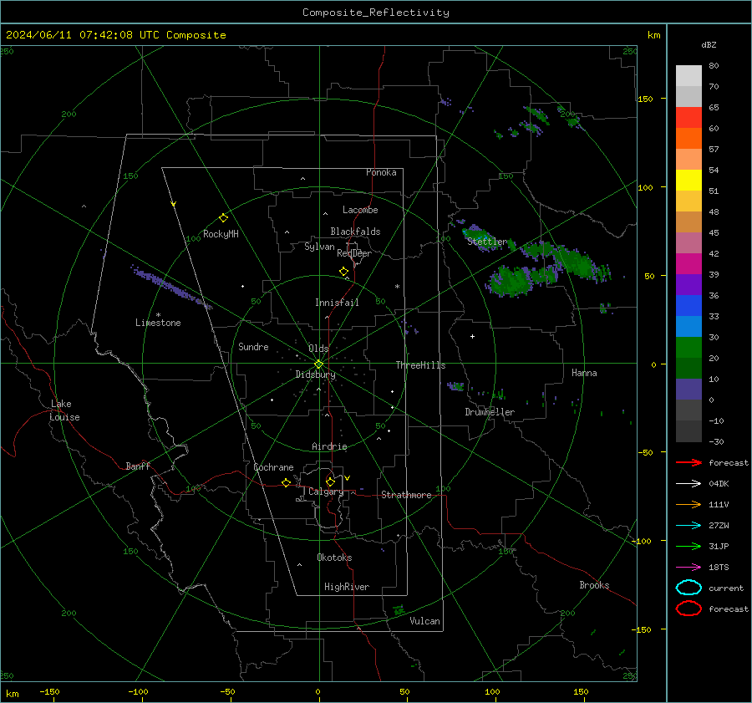This screenshot has width=752, height=703.
Task: Click the orange swatch between 60 and 57
Action: point(688,139)
